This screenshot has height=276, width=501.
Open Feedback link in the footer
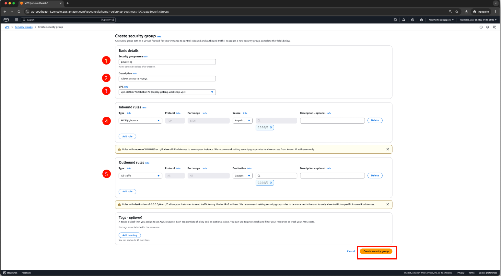[x=26, y=273]
